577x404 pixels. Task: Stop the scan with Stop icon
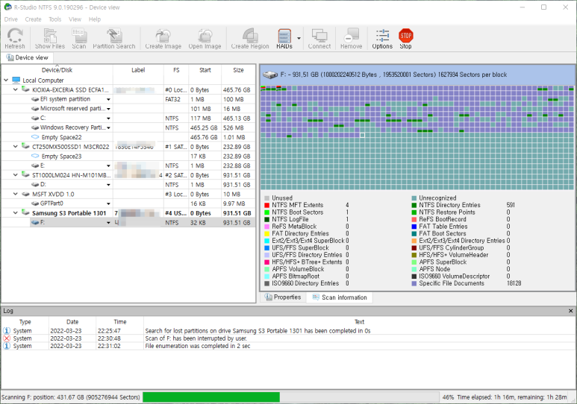tap(405, 39)
